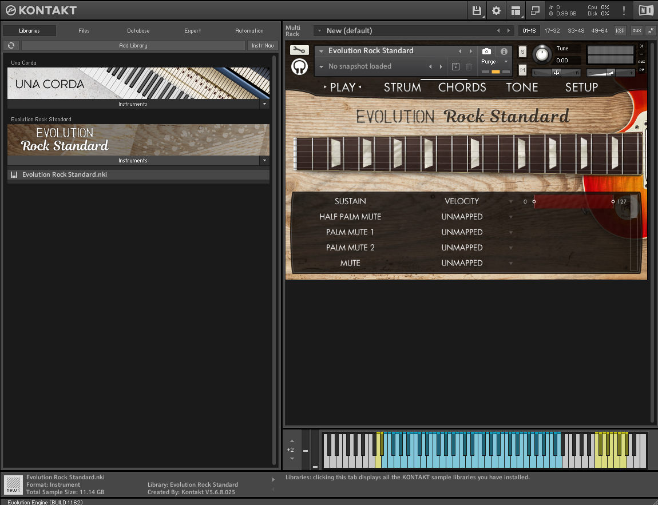Open the multi rack preset dropdown arrow
The image size is (658, 505).
click(x=319, y=31)
